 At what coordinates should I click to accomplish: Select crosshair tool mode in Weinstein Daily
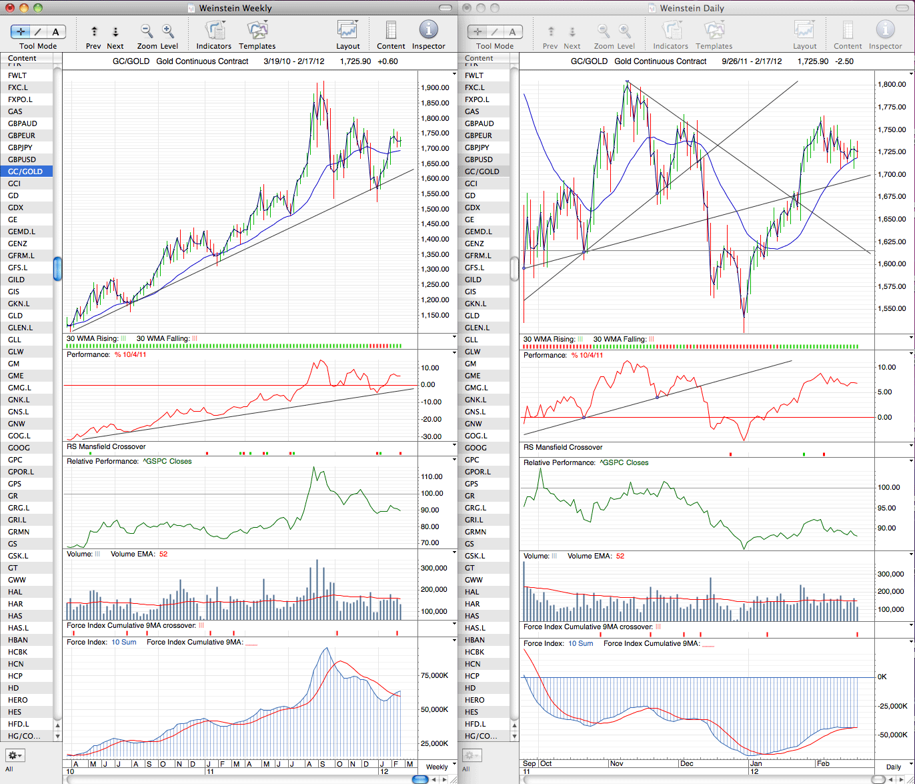click(x=478, y=32)
